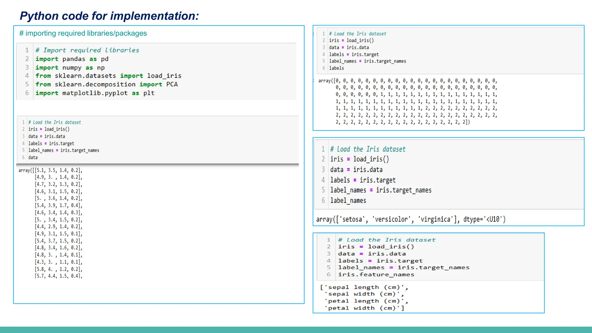Click the data output row [5.4, 3.9, 1.7, 0.4]

(x=58, y=206)
